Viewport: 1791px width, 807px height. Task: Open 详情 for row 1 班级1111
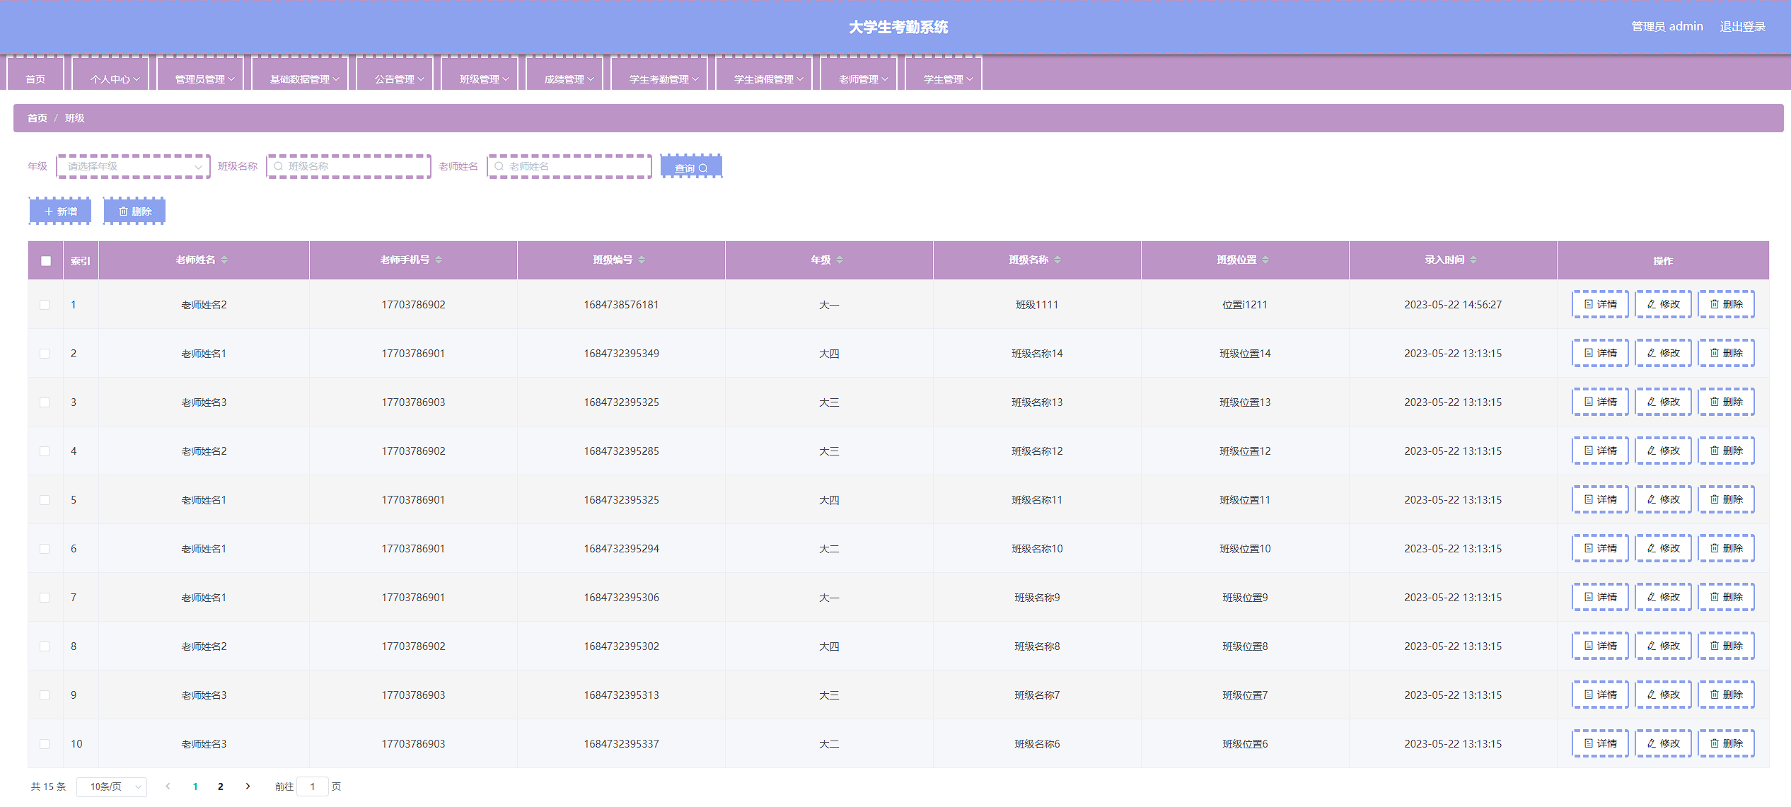(x=1600, y=304)
